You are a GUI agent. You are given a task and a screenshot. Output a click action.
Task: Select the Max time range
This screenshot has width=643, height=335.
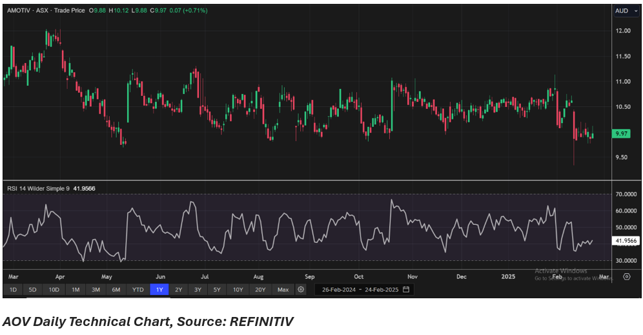point(283,290)
